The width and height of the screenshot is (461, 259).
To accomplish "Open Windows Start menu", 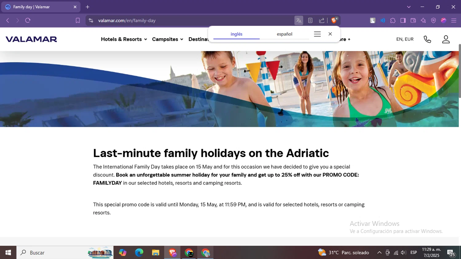I will click(8, 253).
